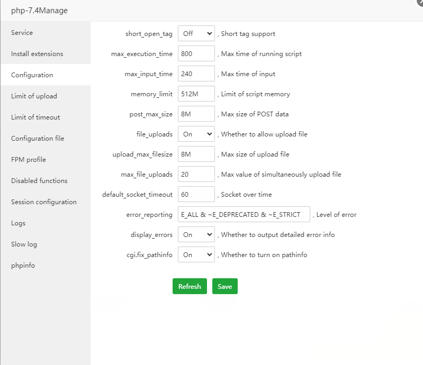Click the green Refresh button
The width and height of the screenshot is (423, 365).
[x=190, y=286]
